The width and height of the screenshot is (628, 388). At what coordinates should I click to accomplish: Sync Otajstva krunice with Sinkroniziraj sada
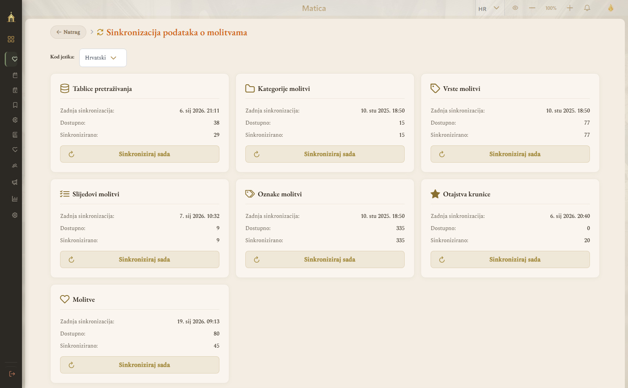click(x=510, y=259)
